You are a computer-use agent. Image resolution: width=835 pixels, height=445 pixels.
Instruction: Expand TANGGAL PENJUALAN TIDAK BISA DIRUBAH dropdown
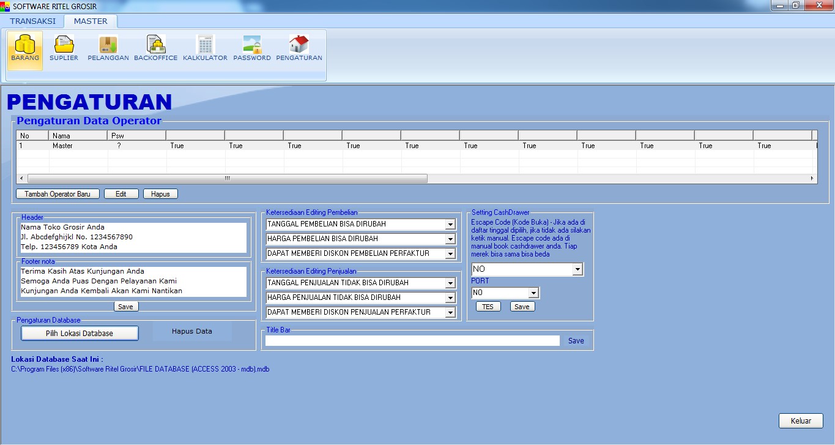click(x=450, y=283)
